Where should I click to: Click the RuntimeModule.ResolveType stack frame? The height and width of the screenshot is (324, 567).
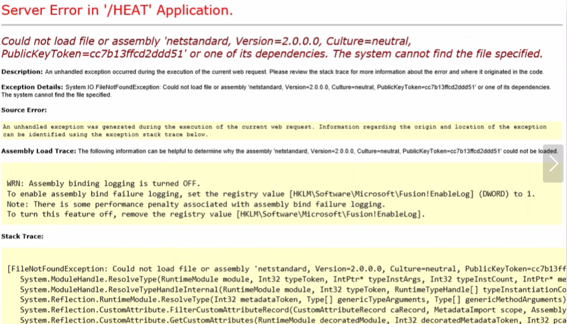[x=280, y=299]
